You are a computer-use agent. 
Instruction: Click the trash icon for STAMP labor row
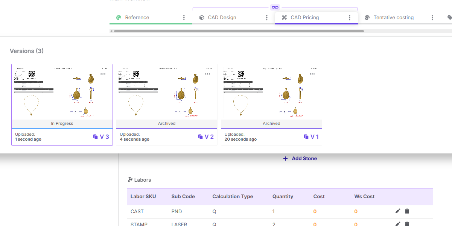click(x=407, y=224)
